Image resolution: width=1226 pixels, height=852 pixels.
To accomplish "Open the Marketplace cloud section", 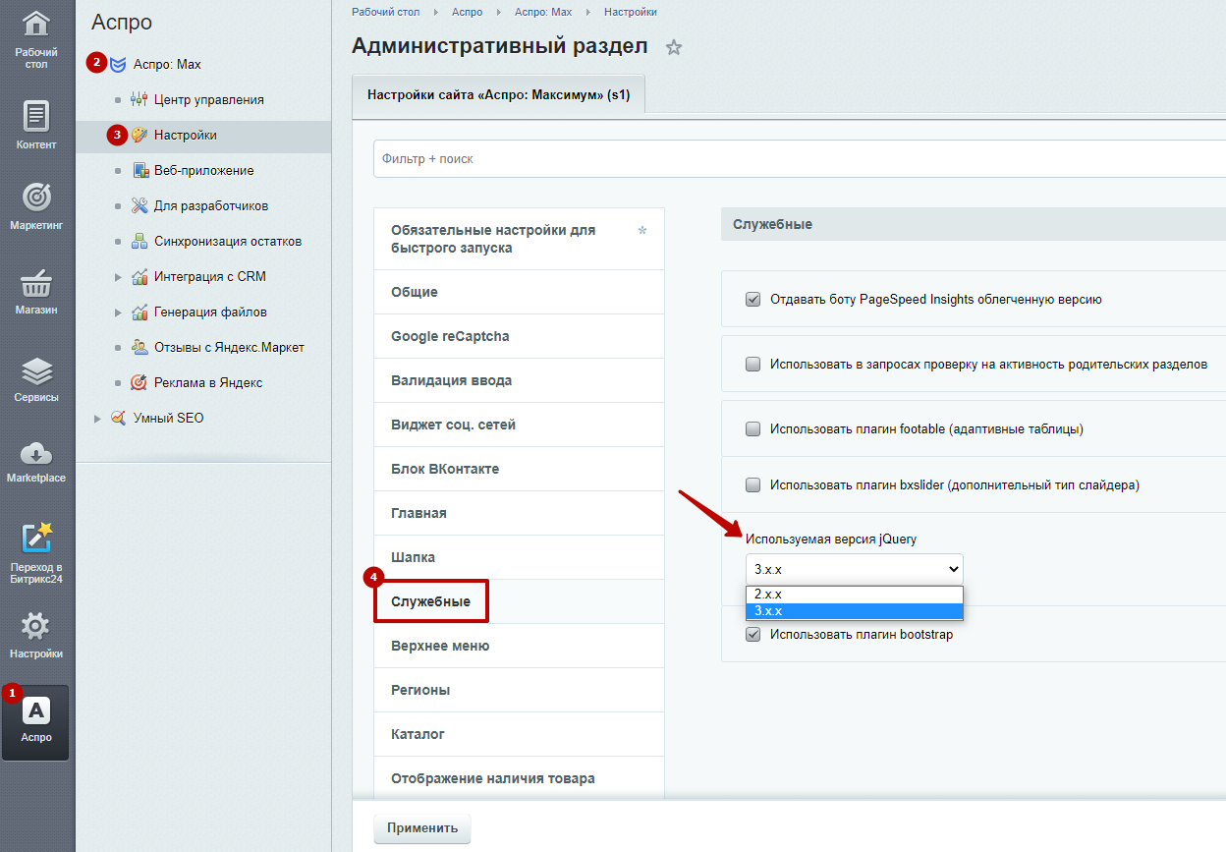I will point(36,461).
